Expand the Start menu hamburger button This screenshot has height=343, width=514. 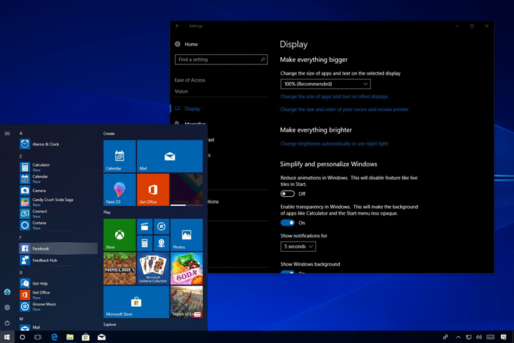[8, 133]
